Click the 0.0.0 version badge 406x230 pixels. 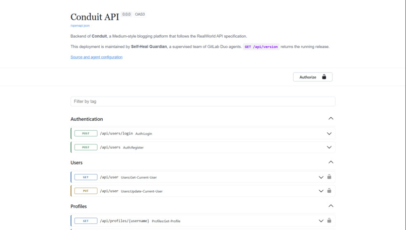point(126,14)
